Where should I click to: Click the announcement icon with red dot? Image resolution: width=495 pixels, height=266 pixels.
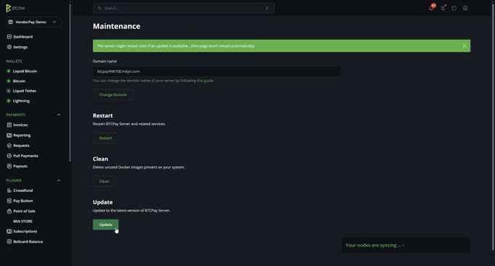443,8
